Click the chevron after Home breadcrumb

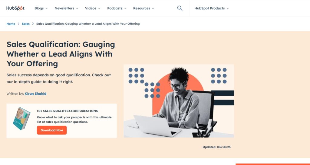(x=18, y=24)
